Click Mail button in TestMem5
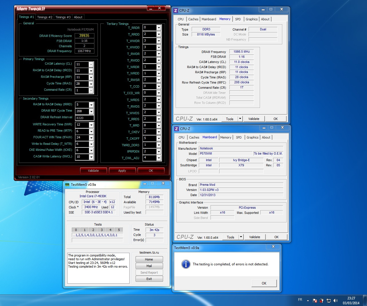 pyautogui.click(x=149, y=266)
